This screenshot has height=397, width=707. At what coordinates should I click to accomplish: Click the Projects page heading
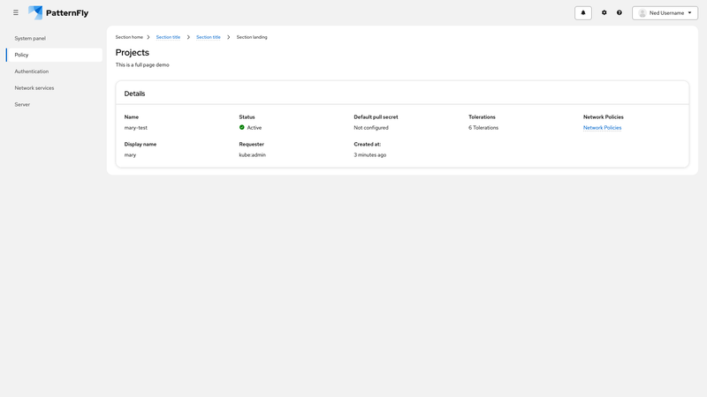coord(133,52)
